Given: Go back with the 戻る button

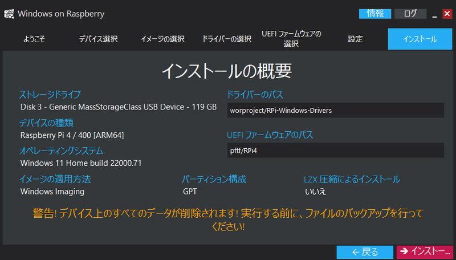Looking at the screenshot, I should pos(365,252).
